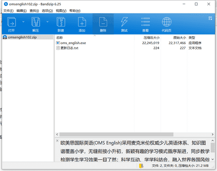Click the comment panel scroll down arrow
Screen dimensions: 217x171
click(x=213, y=159)
